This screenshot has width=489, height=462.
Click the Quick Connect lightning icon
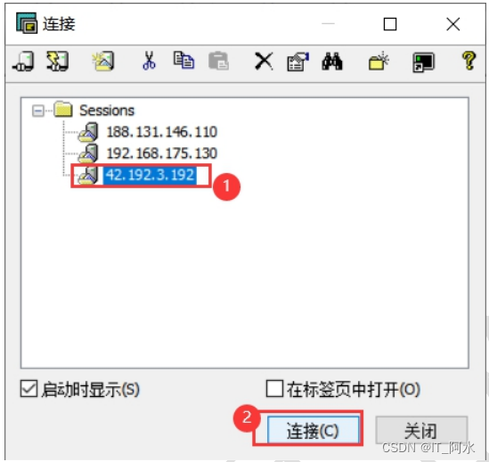pos(57,62)
